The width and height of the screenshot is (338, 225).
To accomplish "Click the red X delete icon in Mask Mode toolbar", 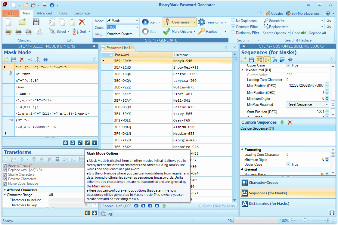I will [22, 60].
